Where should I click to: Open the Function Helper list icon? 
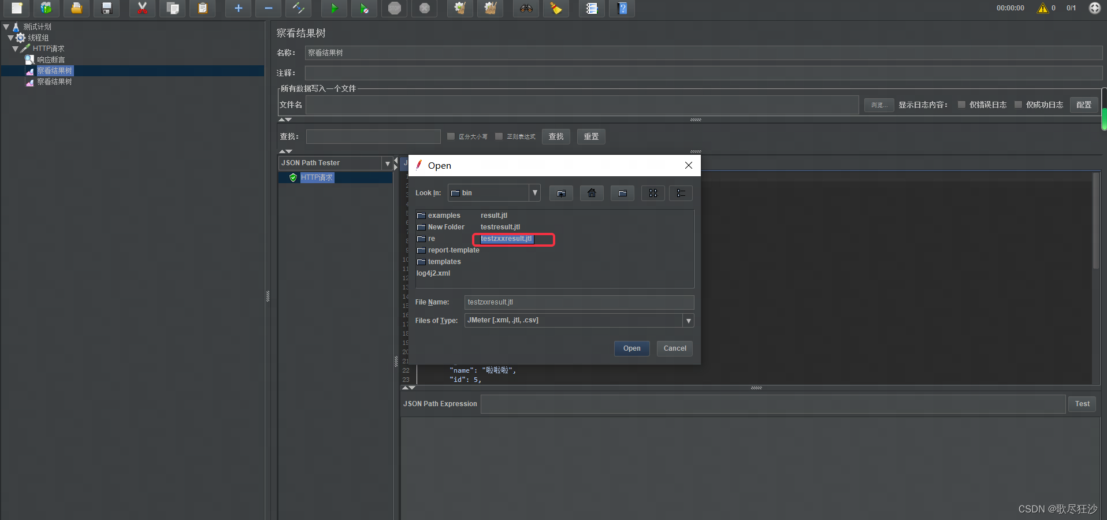pos(592,8)
